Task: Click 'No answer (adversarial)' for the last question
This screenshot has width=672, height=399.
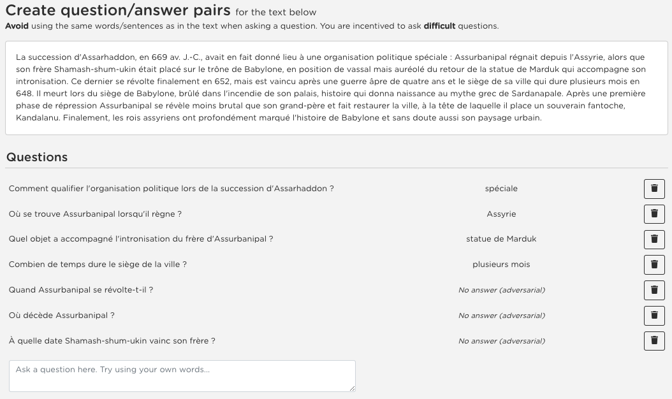Action: point(501,341)
